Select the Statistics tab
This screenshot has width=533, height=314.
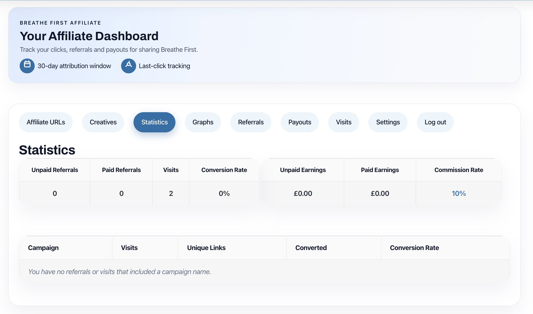(x=154, y=122)
